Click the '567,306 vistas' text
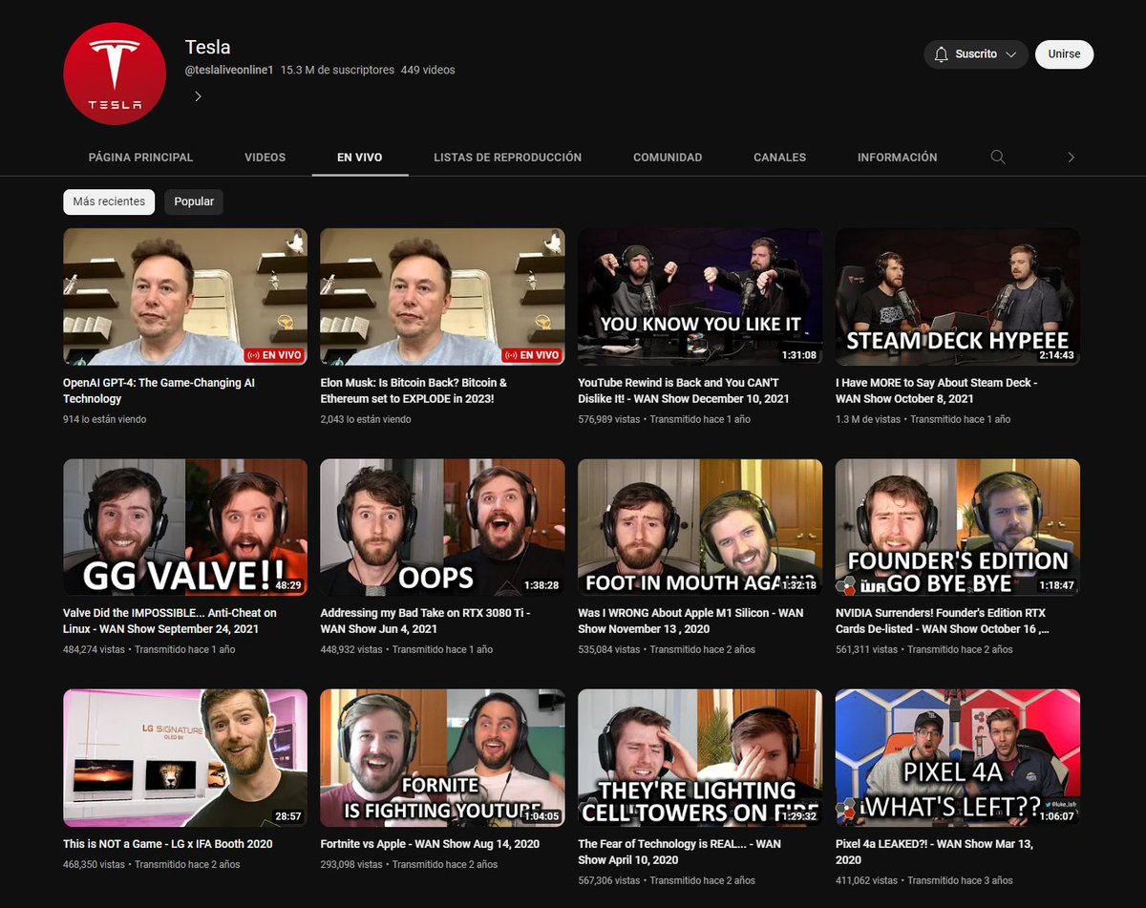 (x=609, y=880)
